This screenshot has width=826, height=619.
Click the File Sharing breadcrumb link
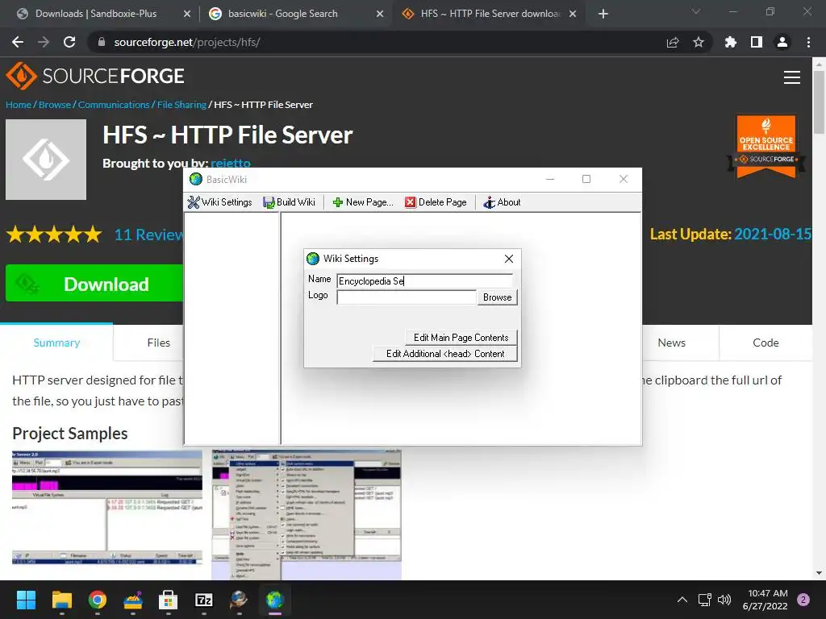tap(181, 105)
